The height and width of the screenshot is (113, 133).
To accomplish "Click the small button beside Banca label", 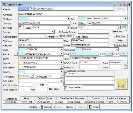I will [16, 54].
